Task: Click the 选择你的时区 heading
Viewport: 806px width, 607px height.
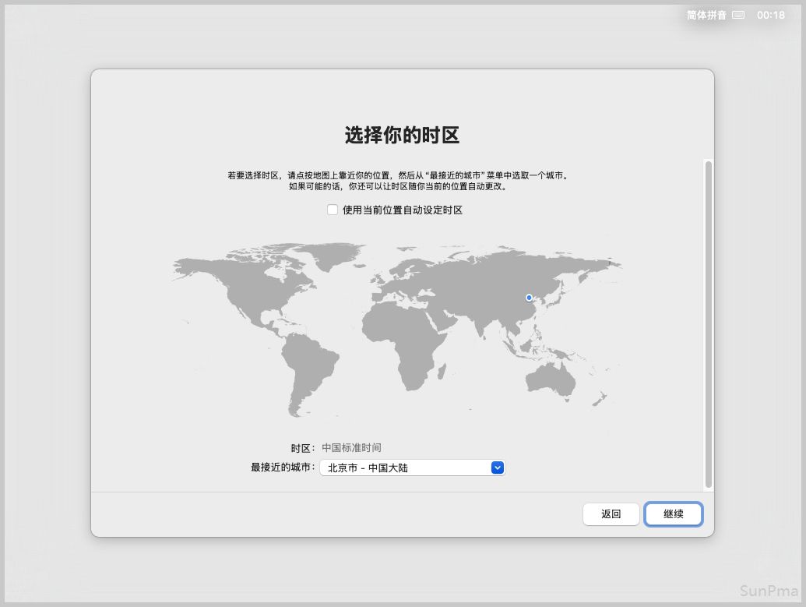Action: (x=402, y=136)
